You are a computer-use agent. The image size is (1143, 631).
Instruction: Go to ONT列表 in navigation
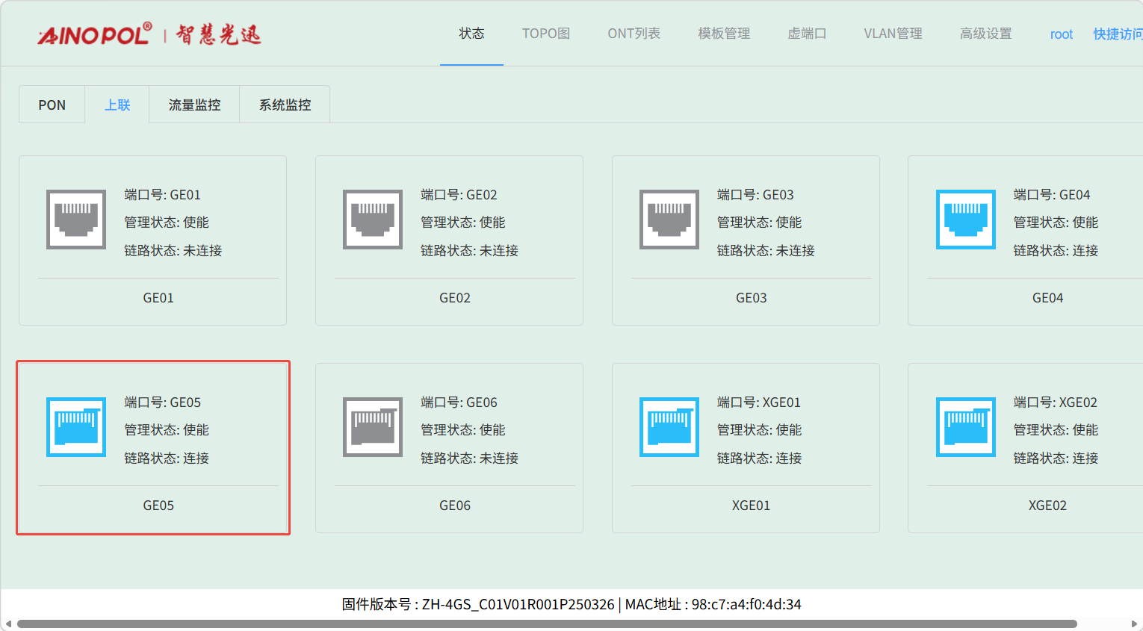pyautogui.click(x=634, y=34)
